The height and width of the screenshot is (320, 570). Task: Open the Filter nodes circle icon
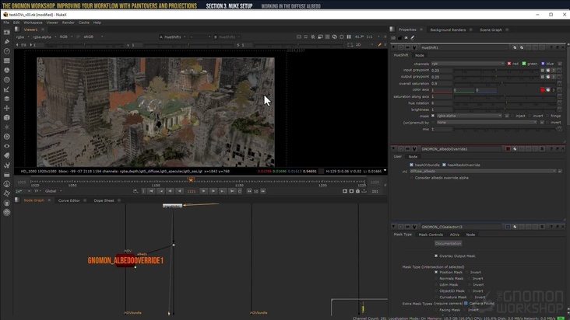click(6, 80)
